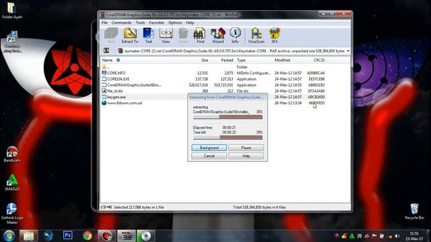Click the status bar drive/key icon
This screenshot has width=431, height=242.
106,207
